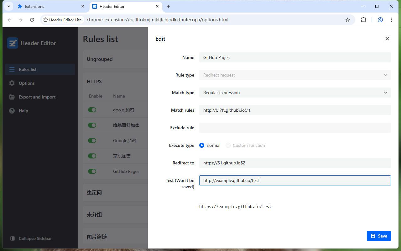
Task: Open the Match type dropdown
Action: coord(295,93)
